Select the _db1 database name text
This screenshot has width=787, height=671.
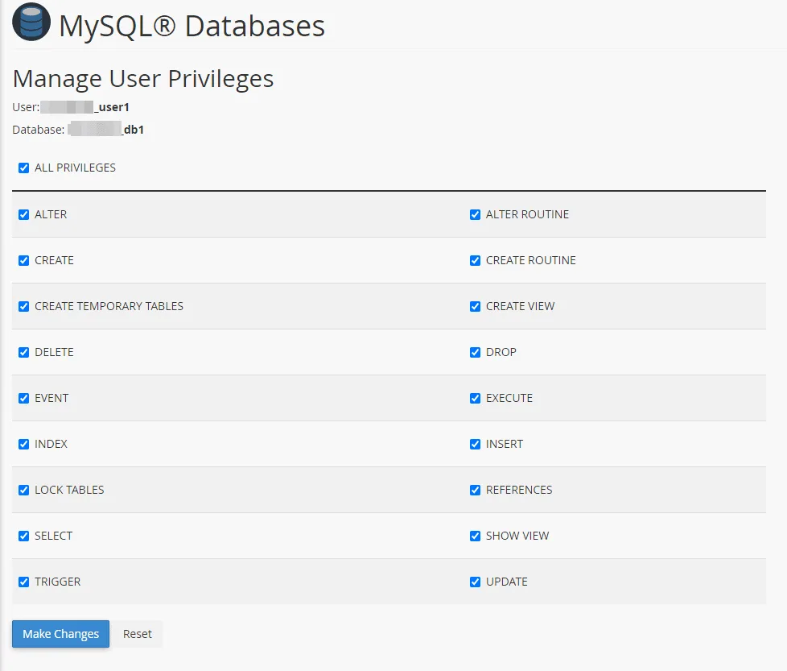pyautogui.click(x=133, y=130)
